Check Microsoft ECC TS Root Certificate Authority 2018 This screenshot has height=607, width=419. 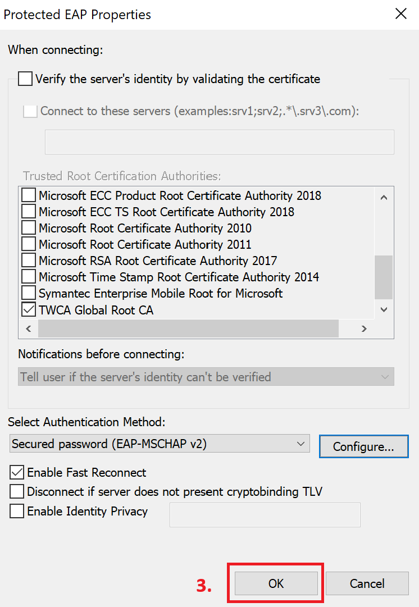click(28, 212)
